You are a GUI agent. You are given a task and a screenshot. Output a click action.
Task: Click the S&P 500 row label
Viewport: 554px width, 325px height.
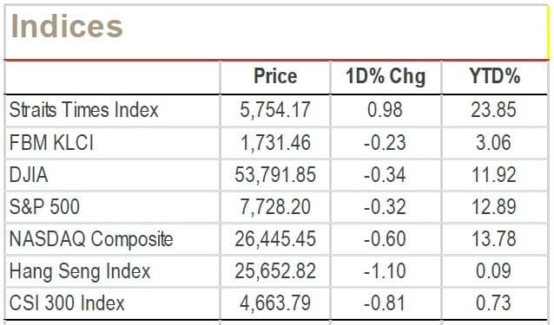(x=44, y=206)
